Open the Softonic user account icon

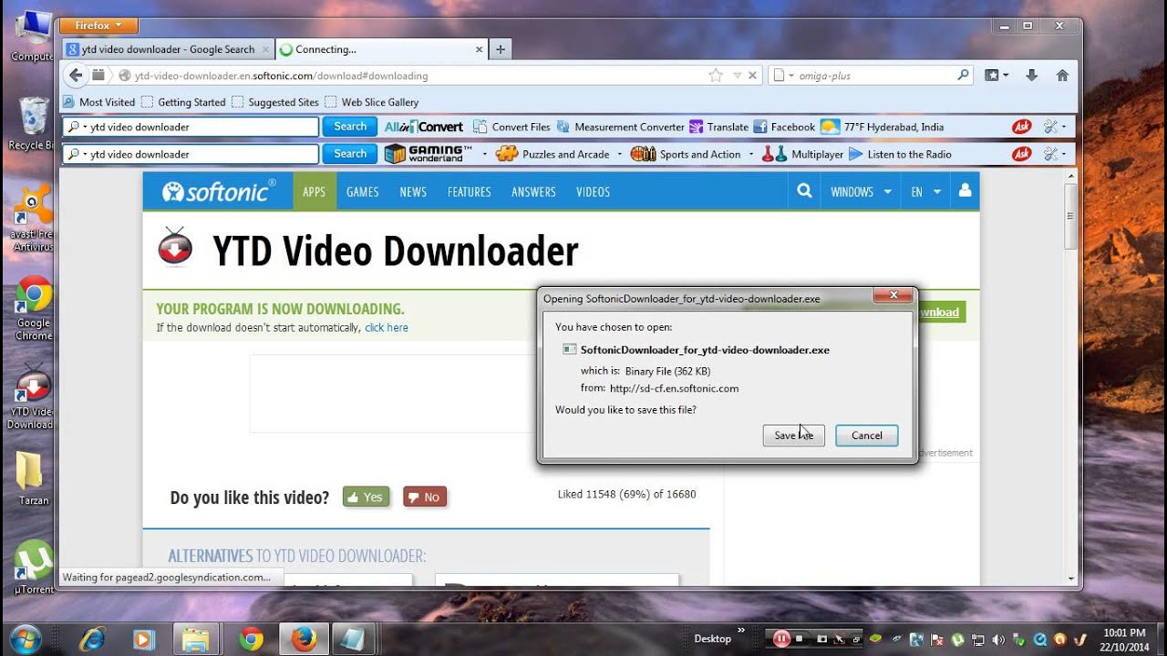(x=965, y=191)
